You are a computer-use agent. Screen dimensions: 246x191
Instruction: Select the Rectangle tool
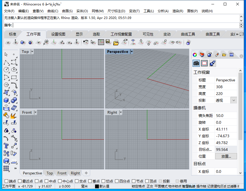click(14, 77)
